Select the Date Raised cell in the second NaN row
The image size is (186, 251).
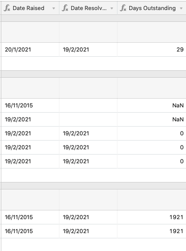pyautogui.click(x=30, y=119)
